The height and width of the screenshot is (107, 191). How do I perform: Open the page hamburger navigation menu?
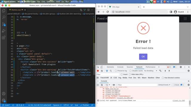click(185, 18)
